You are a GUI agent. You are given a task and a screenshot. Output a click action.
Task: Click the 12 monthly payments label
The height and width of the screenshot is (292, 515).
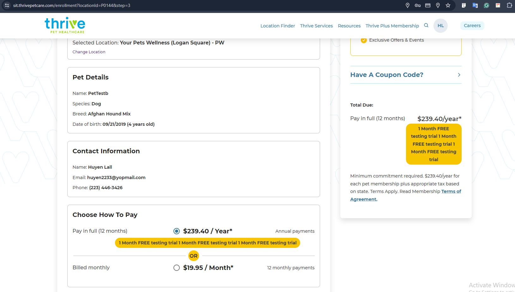291,268
